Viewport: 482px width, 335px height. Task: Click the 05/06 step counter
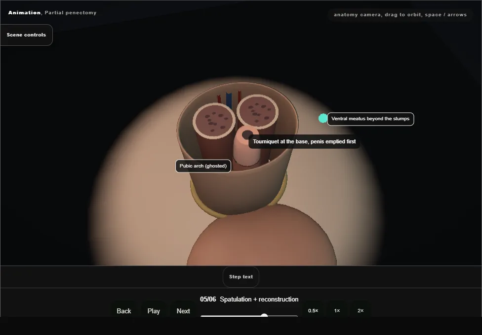(x=208, y=299)
